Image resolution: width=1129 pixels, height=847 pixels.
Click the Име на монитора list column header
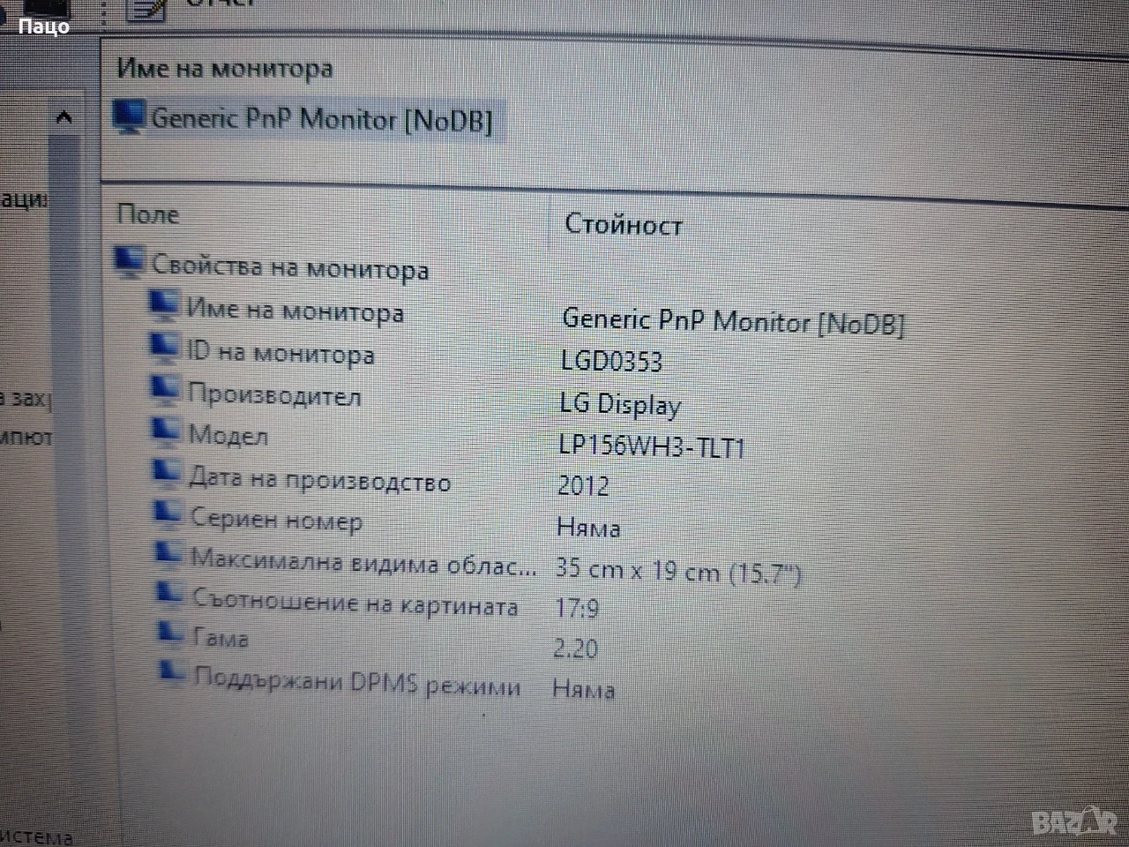225,69
